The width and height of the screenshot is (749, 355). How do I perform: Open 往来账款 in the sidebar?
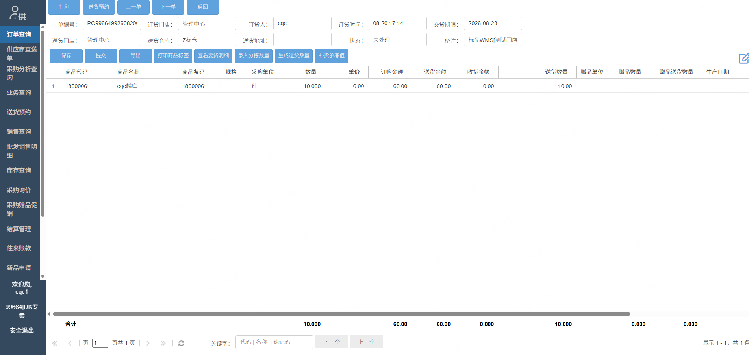[x=20, y=248]
